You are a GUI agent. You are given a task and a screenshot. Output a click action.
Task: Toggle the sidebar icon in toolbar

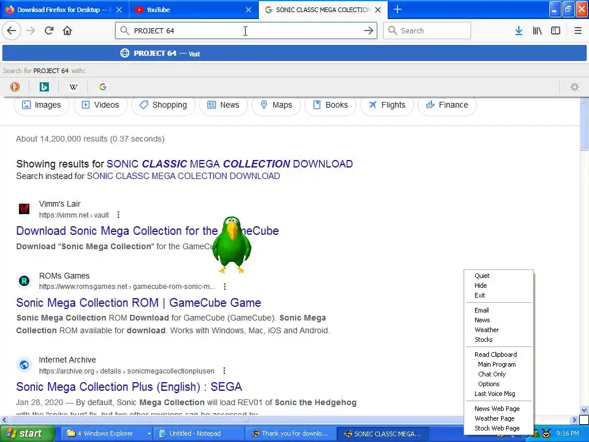coord(556,31)
